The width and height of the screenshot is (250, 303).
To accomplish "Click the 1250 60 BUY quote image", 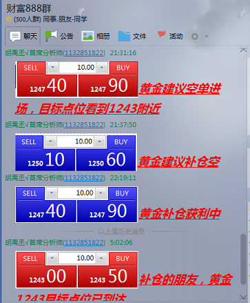I will [x=106, y=159].
